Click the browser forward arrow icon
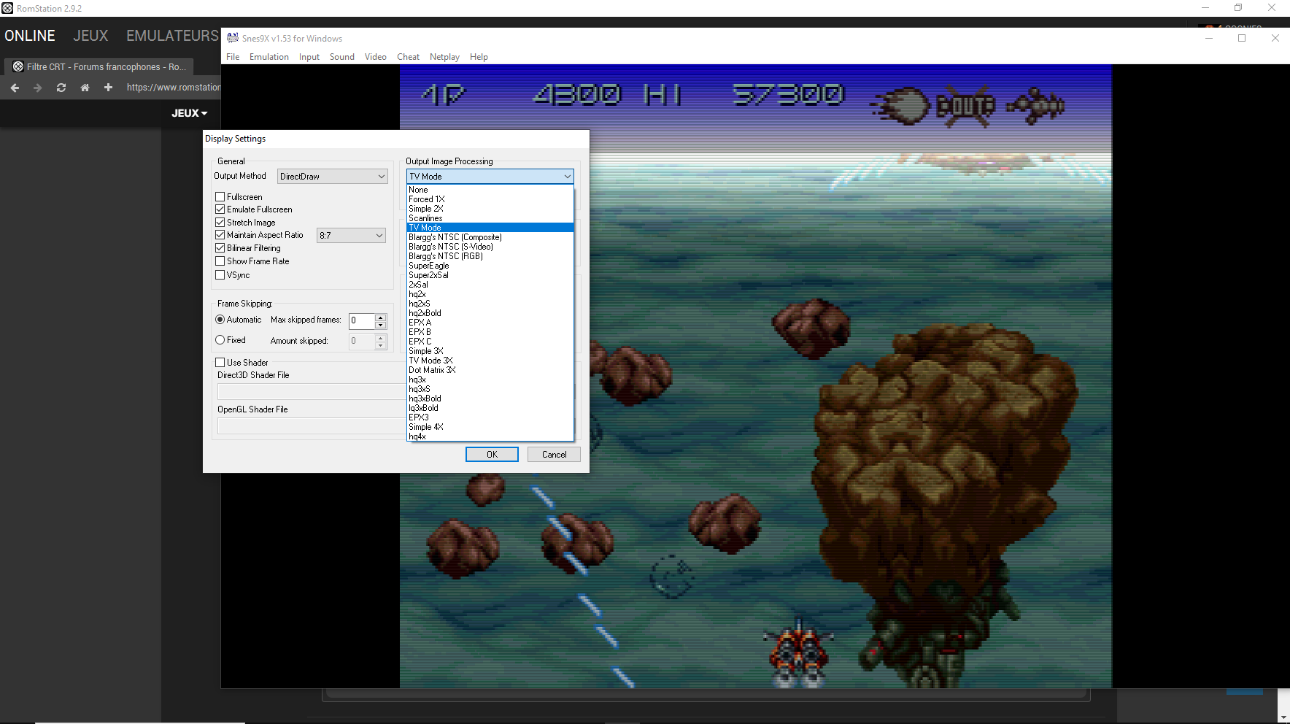 coord(38,88)
